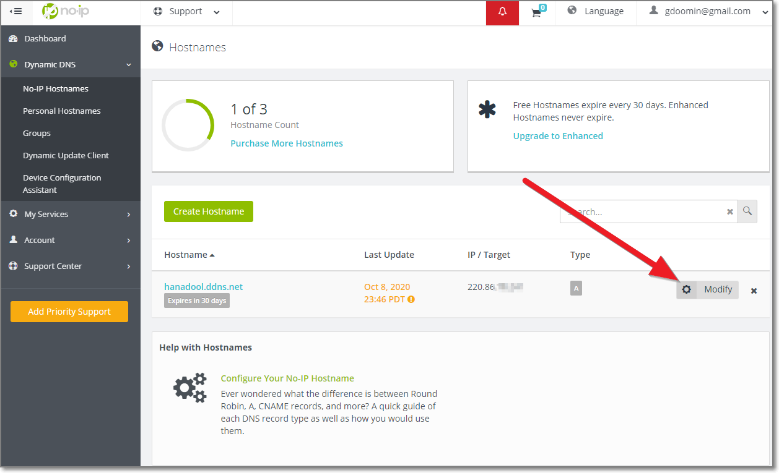The image size is (779, 473).
Task: Click Add Priority Support button
Action: (69, 312)
